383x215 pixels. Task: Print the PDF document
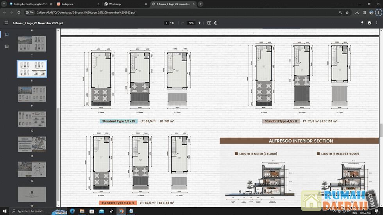point(369,23)
